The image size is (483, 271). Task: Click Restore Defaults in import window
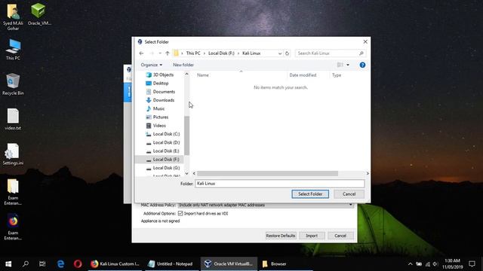[281, 236]
